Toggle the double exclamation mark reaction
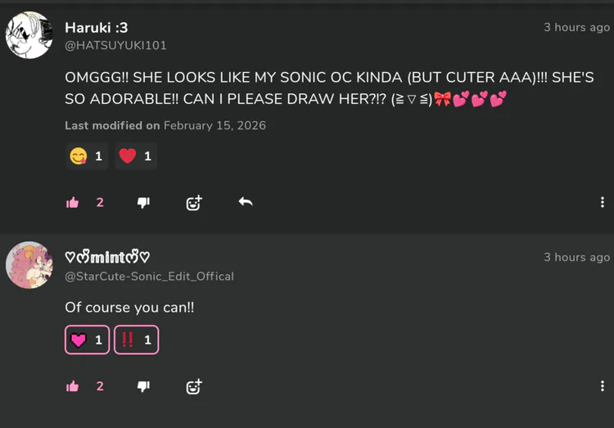 (x=136, y=340)
